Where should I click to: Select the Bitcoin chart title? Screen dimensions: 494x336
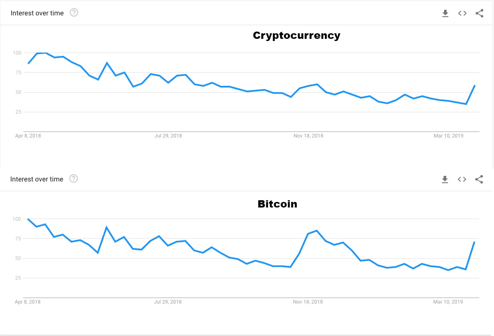click(x=278, y=204)
